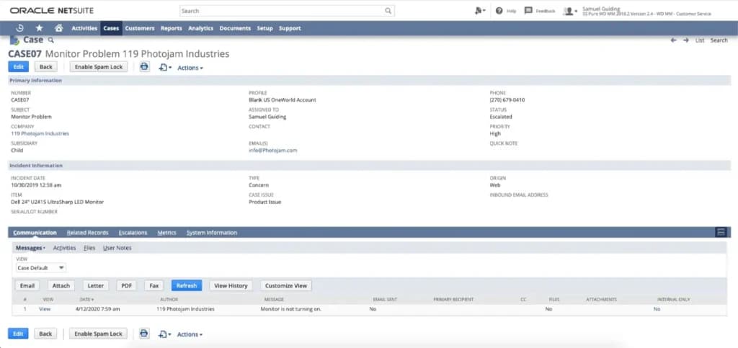
Task: Expand the Messages sublist dropdown
Action: pos(30,248)
